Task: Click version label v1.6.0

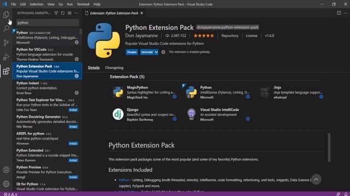Action: [x=270, y=35]
